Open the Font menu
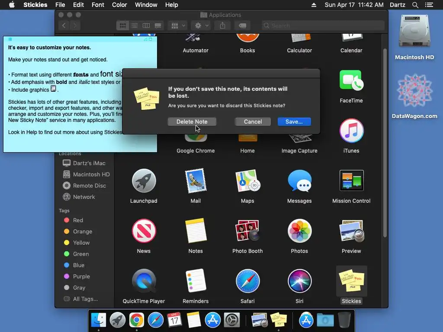The image size is (443, 332). point(98,5)
